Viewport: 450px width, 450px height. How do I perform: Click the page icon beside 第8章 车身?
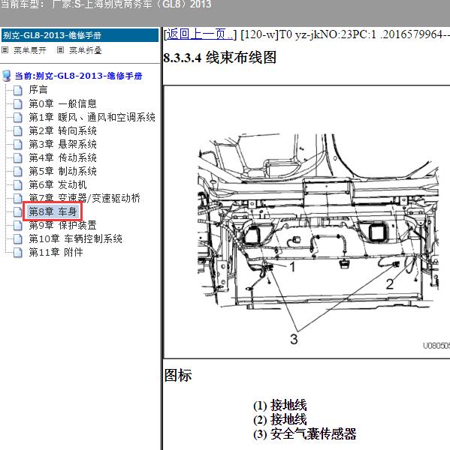tap(17, 211)
